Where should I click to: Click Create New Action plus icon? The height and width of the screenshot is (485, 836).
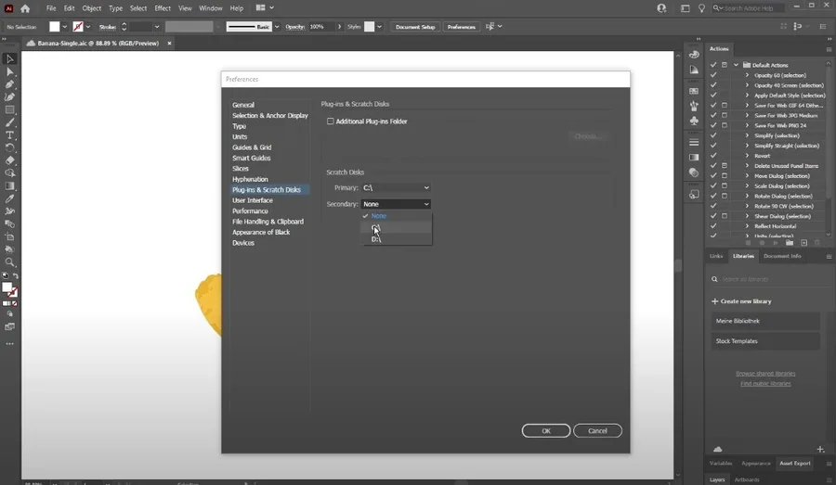(x=803, y=243)
